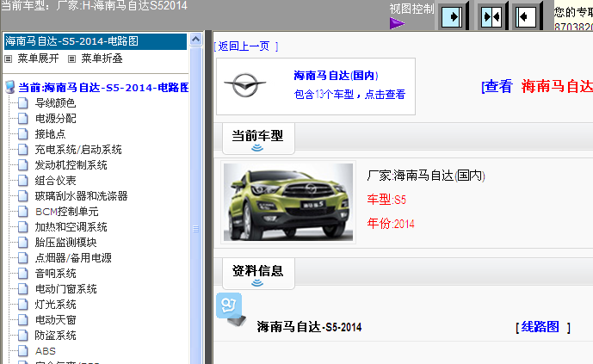Click the page icon beside 组合仪表
The height and width of the screenshot is (364, 593).
(23, 181)
